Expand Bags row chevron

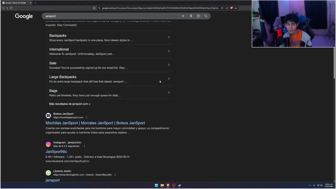point(169,92)
